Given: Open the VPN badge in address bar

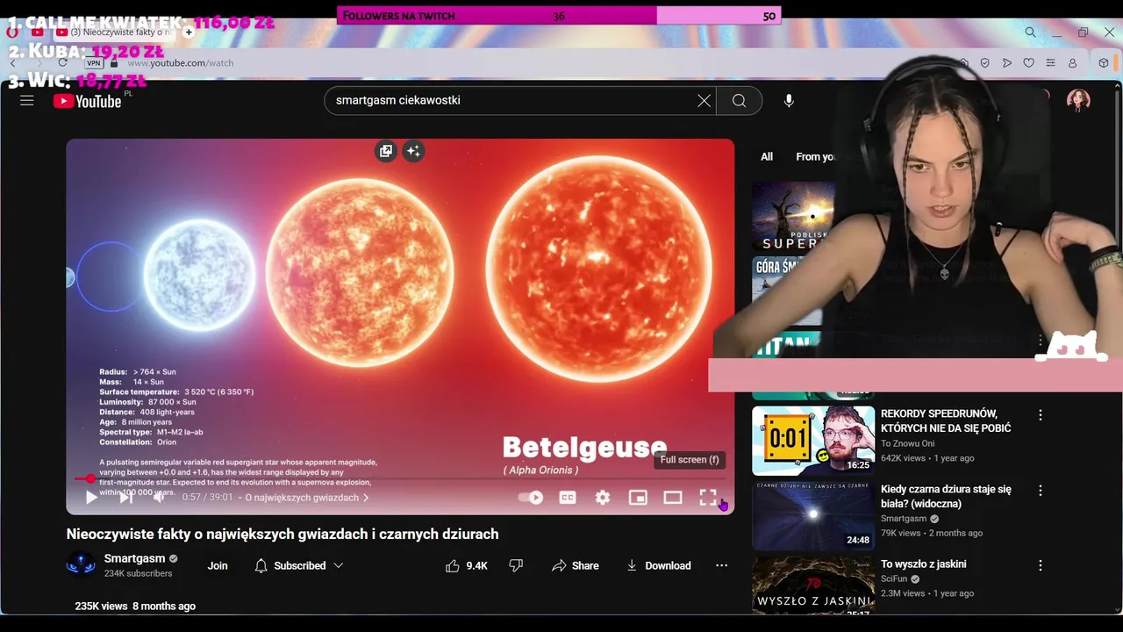Looking at the screenshot, I should [x=93, y=63].
